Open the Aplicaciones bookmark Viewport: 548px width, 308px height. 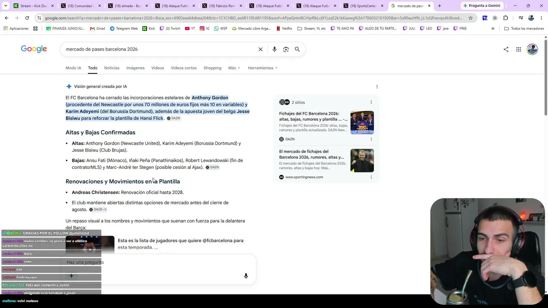pos(16,28)
